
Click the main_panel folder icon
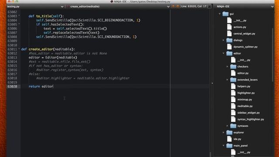tap(229, 145)
